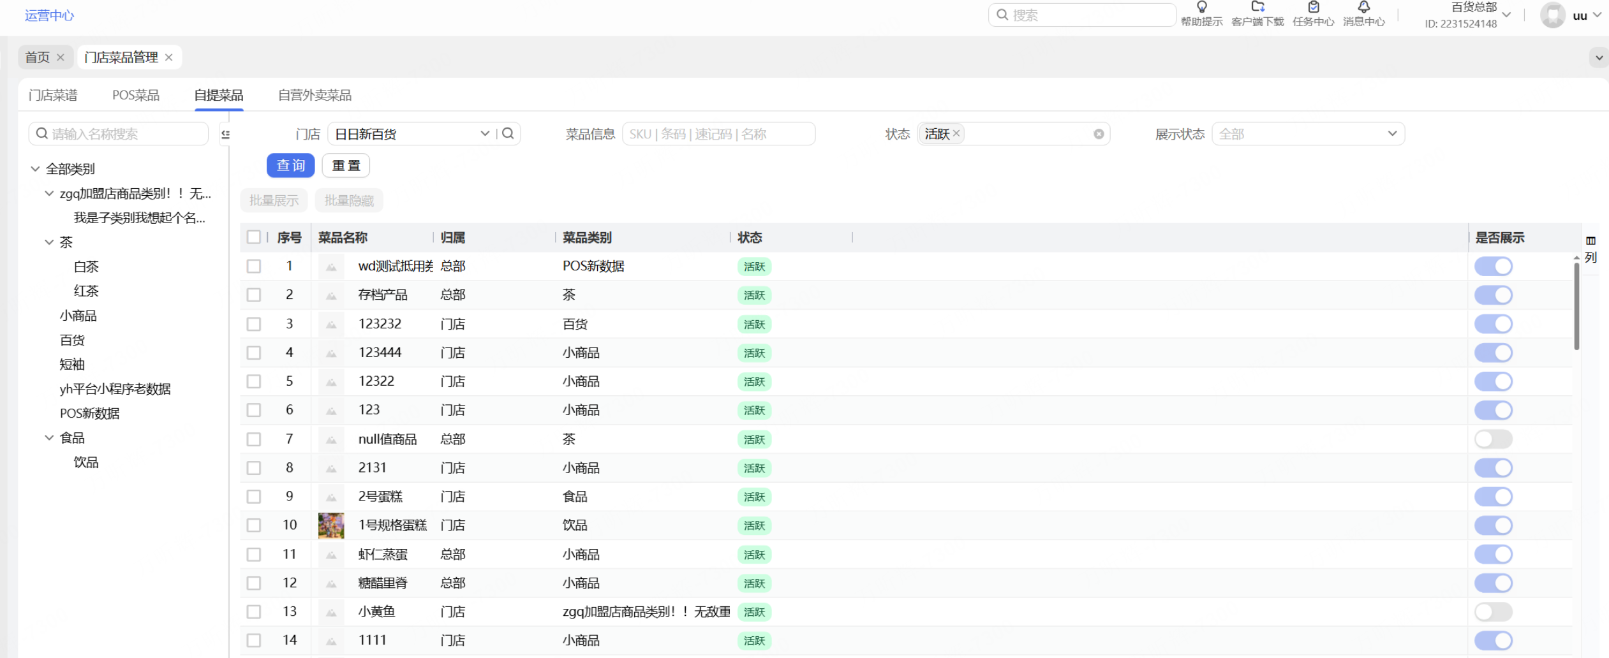Open the 1号规格蛋糕 product thumbnail
This screenshot has width=1609, height=658.
(331, 525)
